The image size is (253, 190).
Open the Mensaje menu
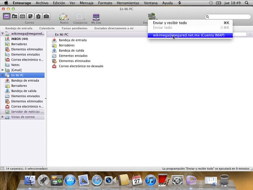[x=87, y=3]
